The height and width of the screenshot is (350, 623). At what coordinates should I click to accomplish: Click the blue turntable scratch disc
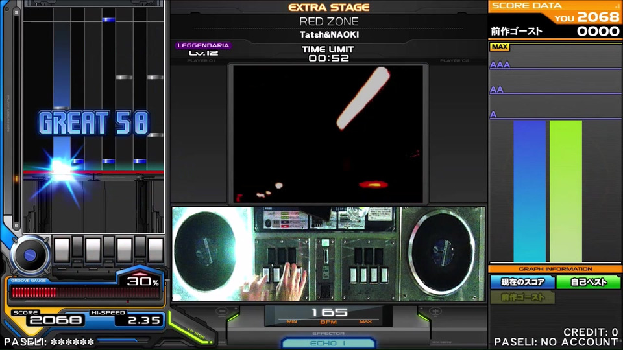point(29,255)
